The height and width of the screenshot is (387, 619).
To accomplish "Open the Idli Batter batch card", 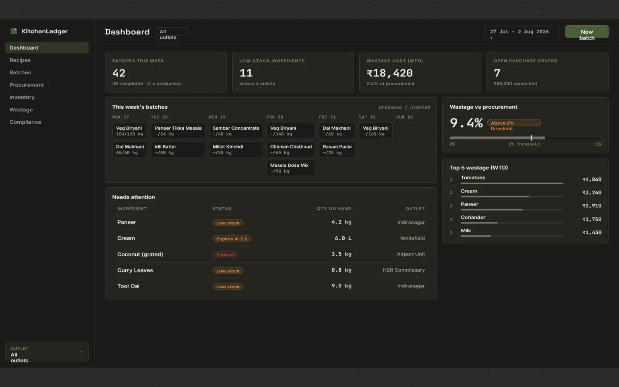I will pos(178,149).
